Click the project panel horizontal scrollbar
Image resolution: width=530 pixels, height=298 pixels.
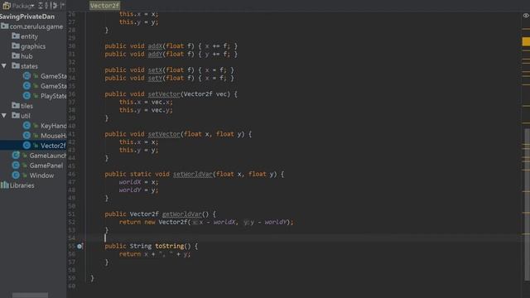pos(30,296)
